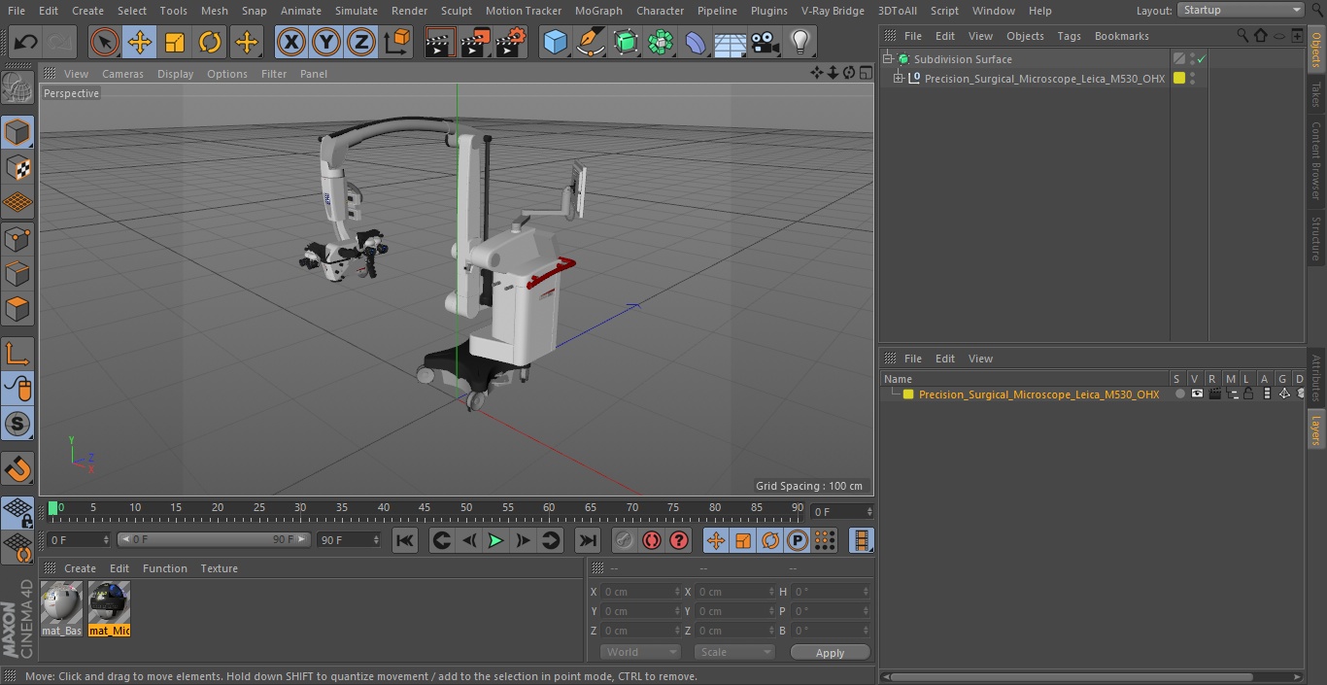Viewport: 1327px width, 685px height.
Task: Click the current frame field stepper
Action: (869, 511)
